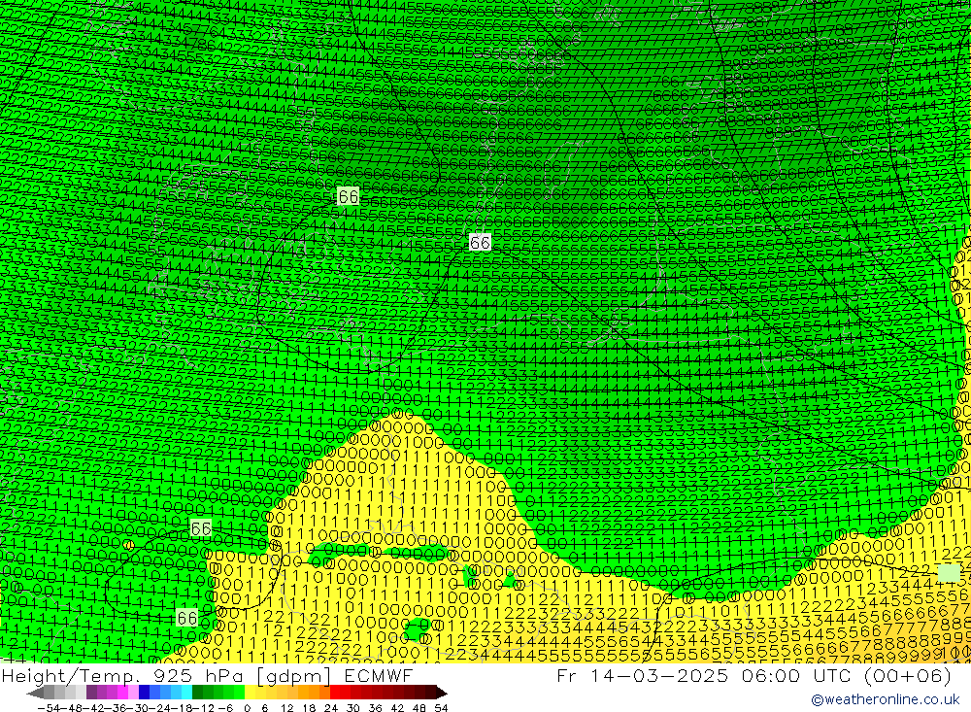Click the '18' value on the legend scale
This screenshot has height=712, width=971.
(309, 708)
